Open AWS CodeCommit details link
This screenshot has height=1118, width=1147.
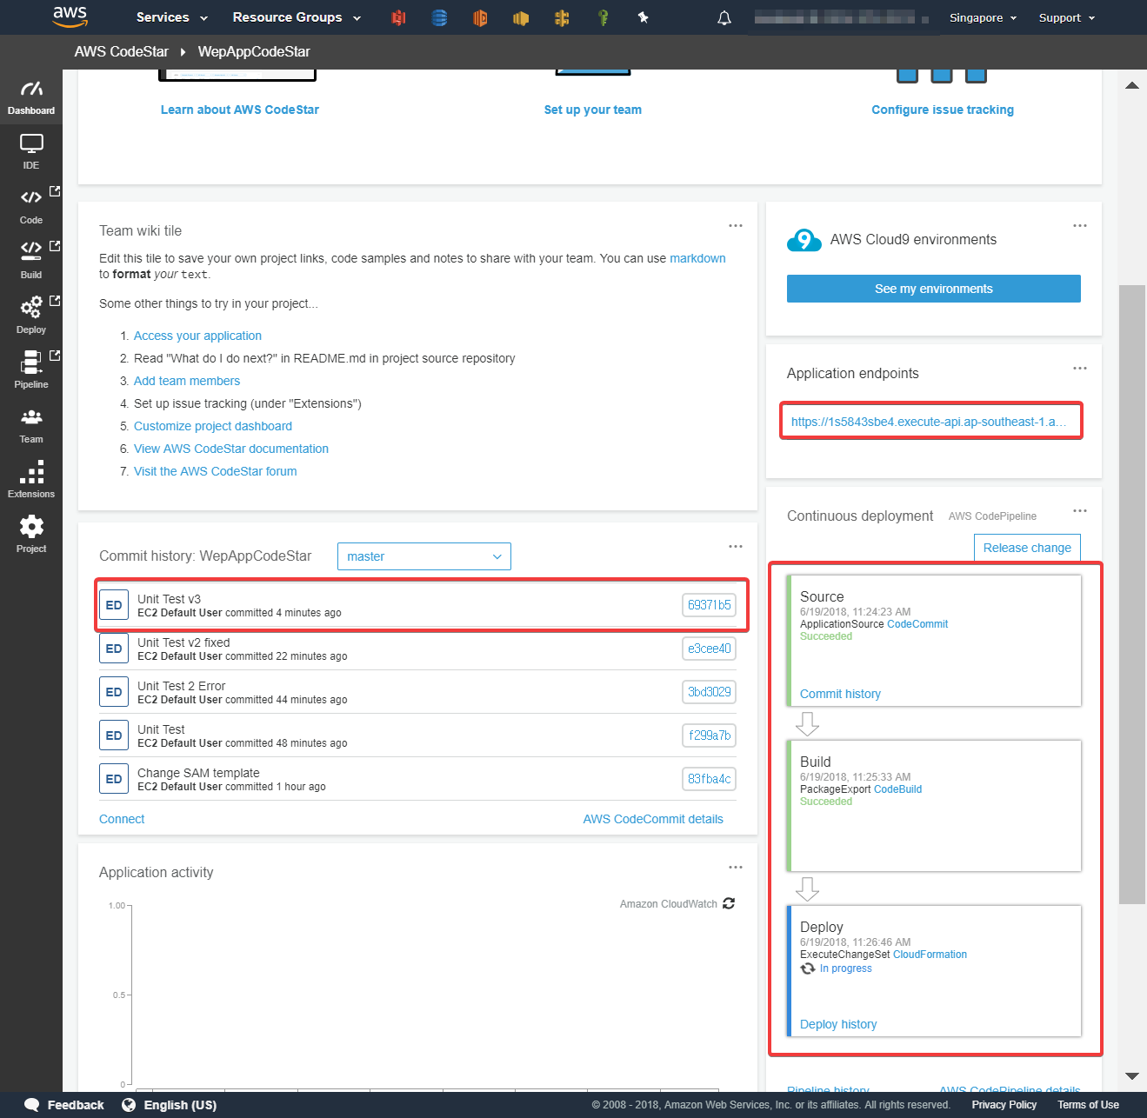[653, 819]
